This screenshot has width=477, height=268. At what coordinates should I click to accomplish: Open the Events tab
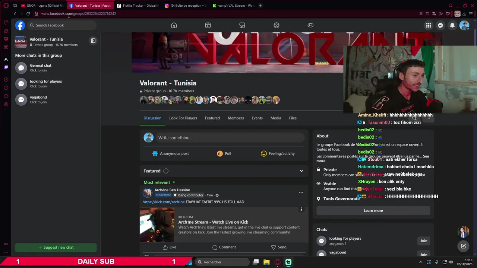pos(257,118)
